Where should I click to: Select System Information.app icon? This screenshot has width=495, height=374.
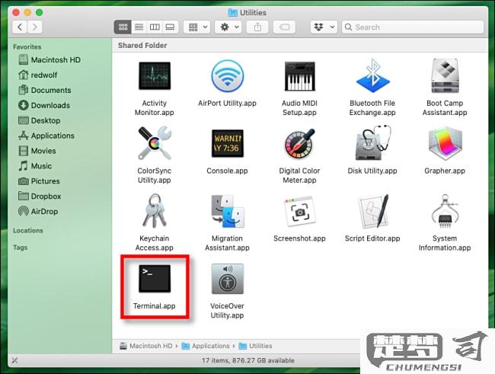pyautogui.click(x=445, y=211)
